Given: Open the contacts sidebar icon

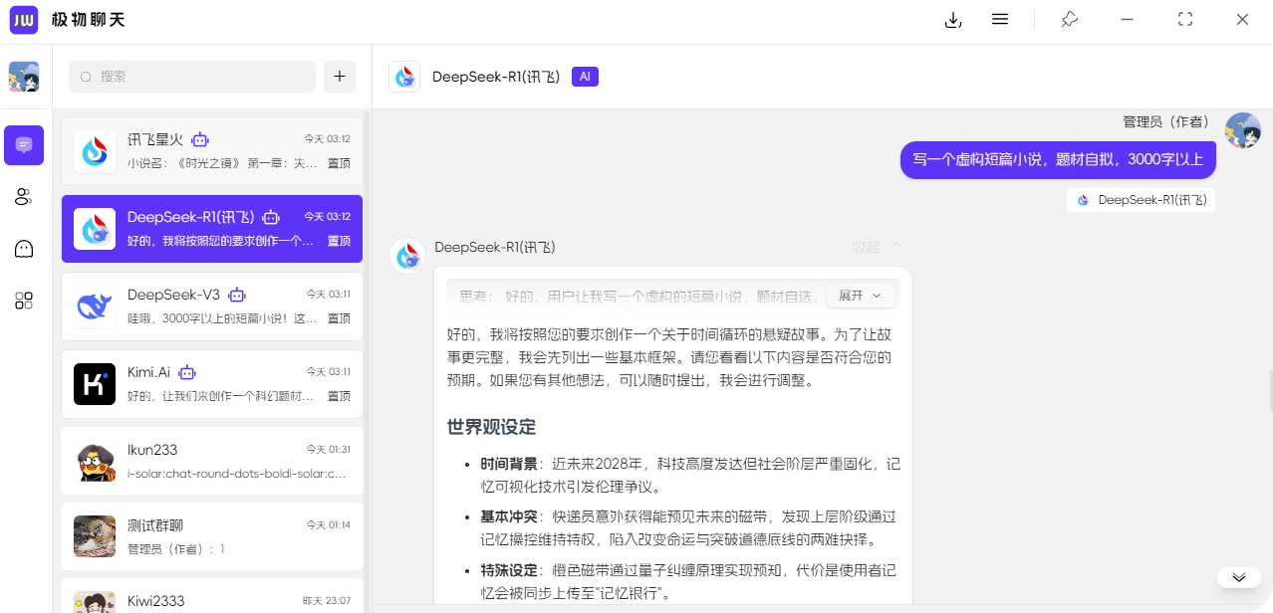Looking at the screenshot, I should tap(24, 197).
